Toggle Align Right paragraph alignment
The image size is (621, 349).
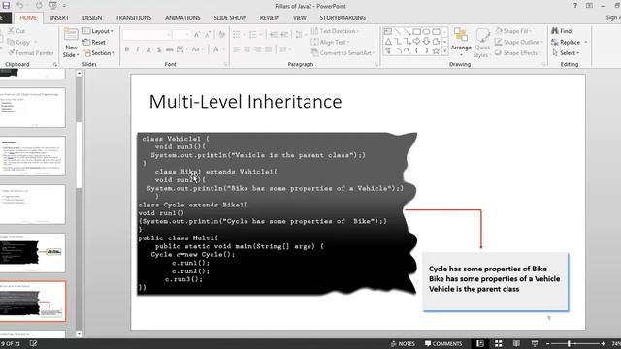point(258,49)
